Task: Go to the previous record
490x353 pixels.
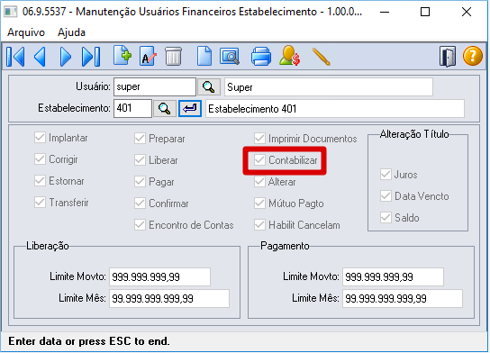Action: (x=41, y=57)
